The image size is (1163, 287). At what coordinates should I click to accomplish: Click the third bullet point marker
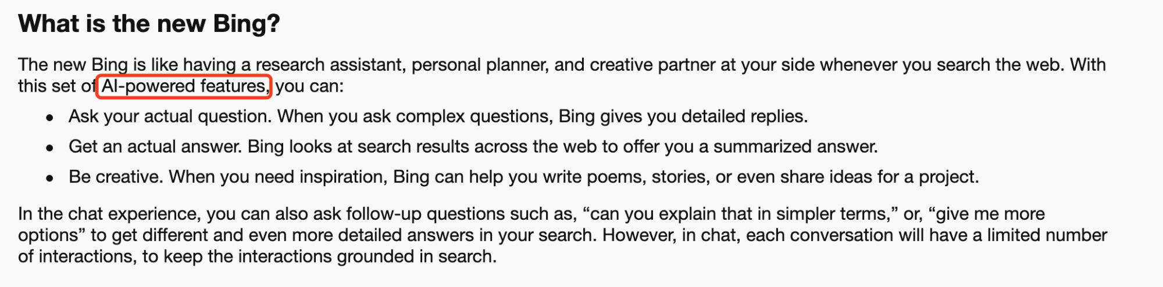[x=50, y=178]
